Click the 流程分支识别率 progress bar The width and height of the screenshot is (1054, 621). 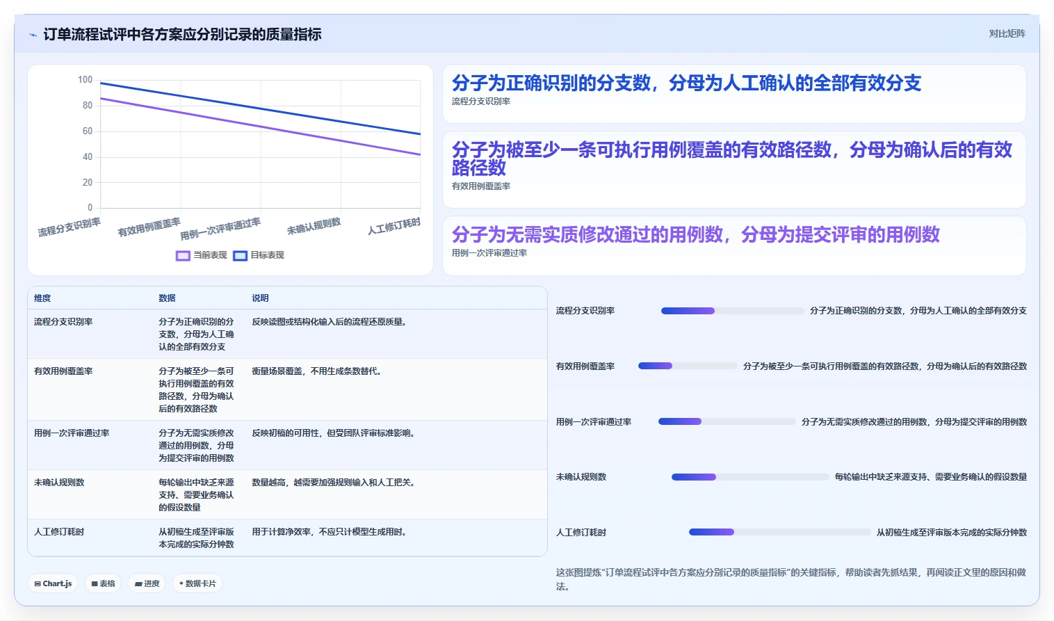click(732, 311)
